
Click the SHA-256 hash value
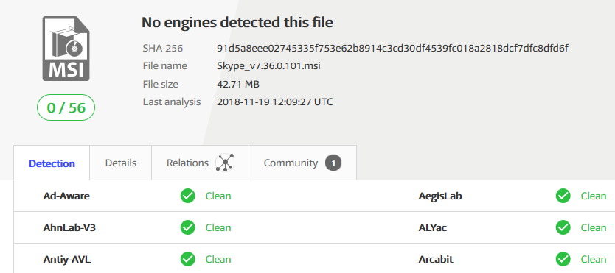(392, 49)
